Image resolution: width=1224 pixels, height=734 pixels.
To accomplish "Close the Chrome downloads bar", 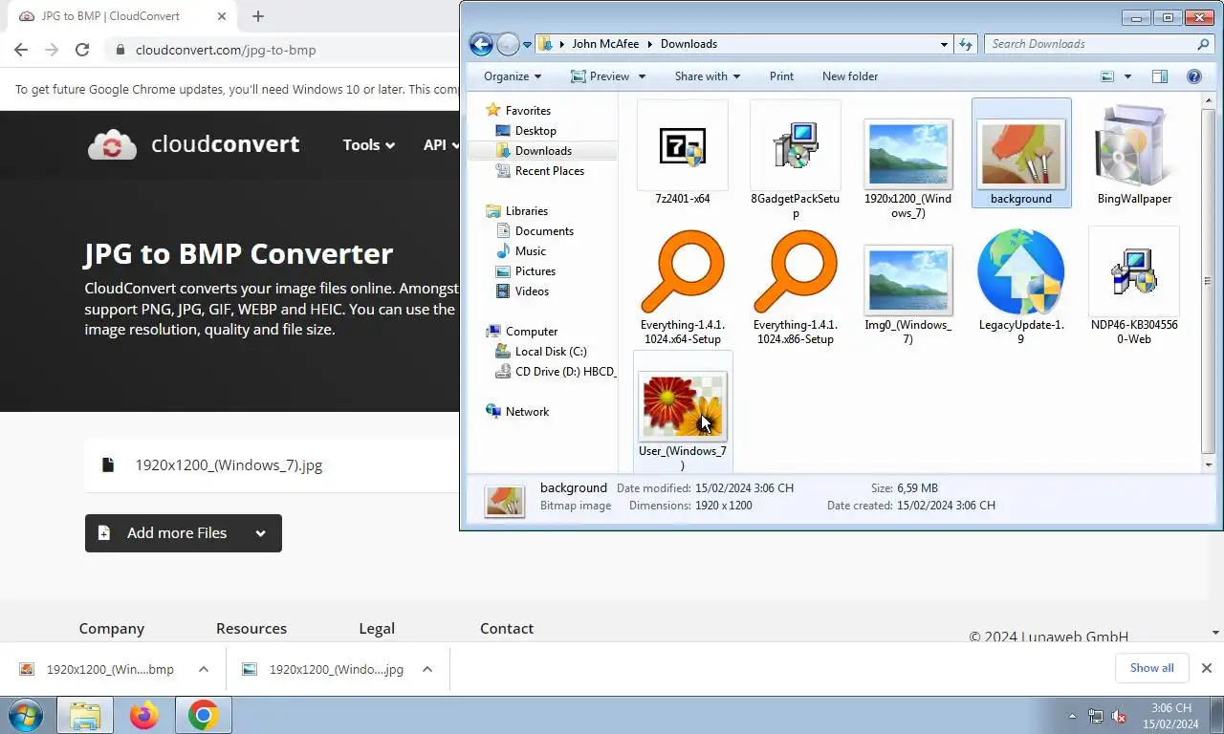I will pos(1207,668).
